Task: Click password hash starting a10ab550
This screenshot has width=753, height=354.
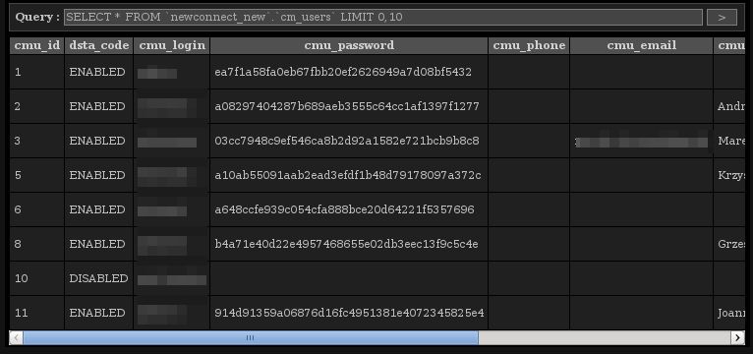Action: point(348,175)
